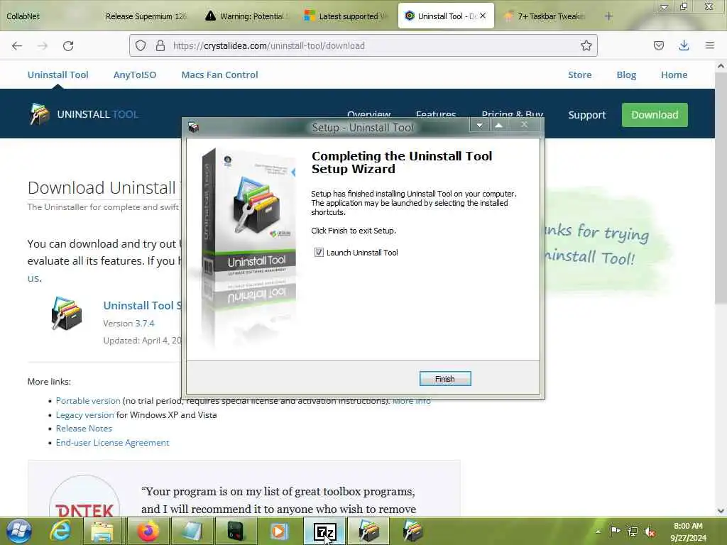Go forward with the forward arrow

(43, 45)
